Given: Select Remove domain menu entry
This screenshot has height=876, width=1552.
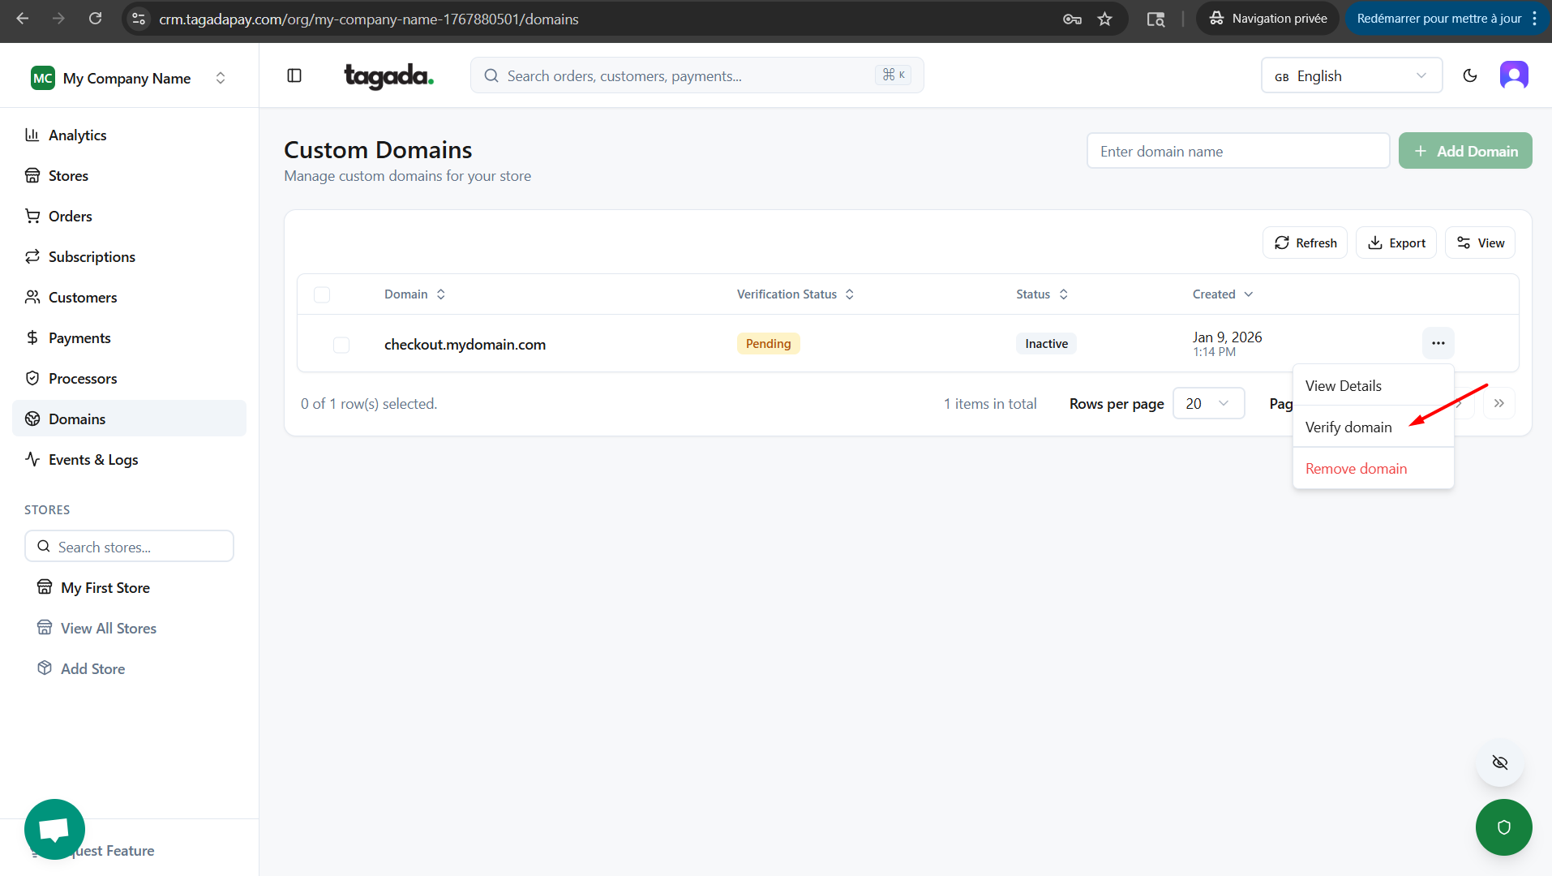Looking at the screenshot, I should 1356,469.
